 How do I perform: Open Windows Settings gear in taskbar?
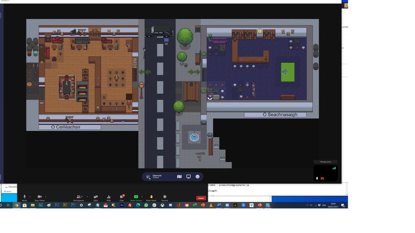tap(81, 205)
